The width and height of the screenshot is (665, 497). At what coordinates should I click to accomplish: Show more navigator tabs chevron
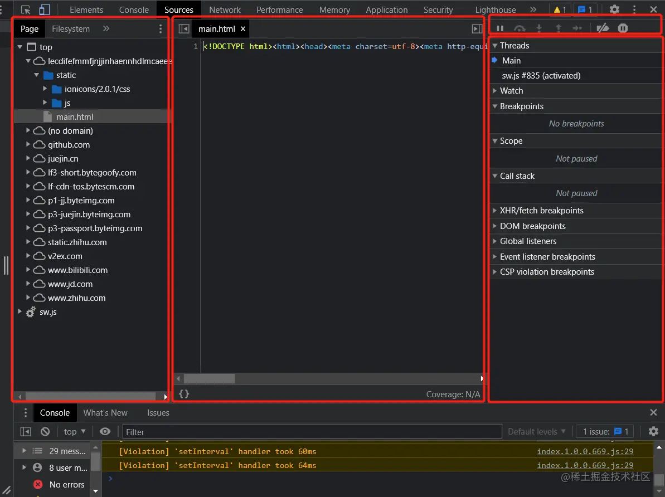(106, 28)
